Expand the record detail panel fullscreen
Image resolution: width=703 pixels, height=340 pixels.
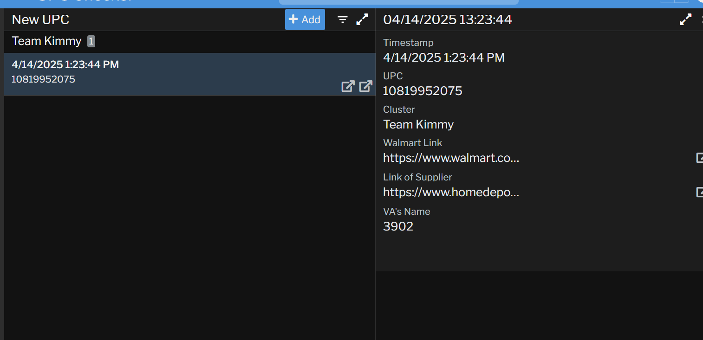coord(685,19)
